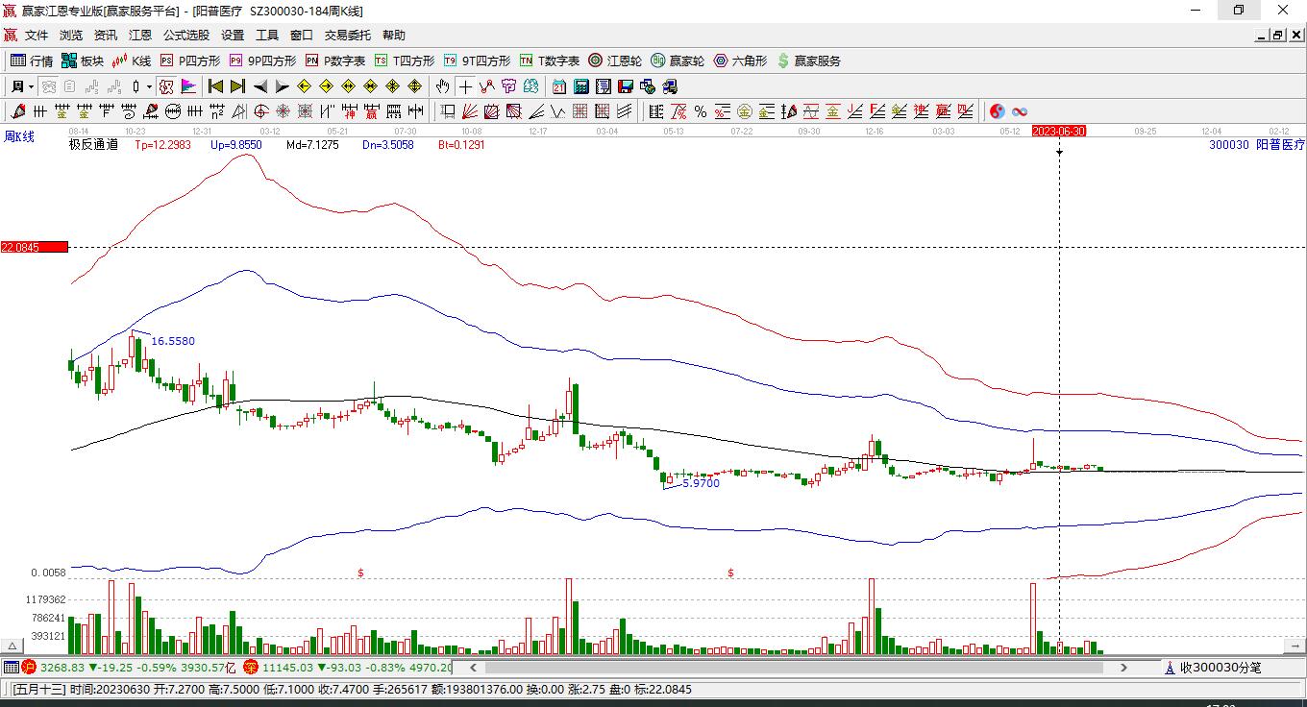Open the 六角形 hexagon chart

(x=740, y=61)
